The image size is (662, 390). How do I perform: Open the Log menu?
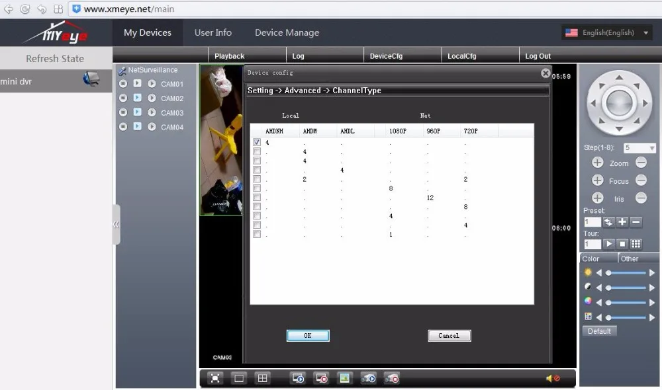point(298,56)
